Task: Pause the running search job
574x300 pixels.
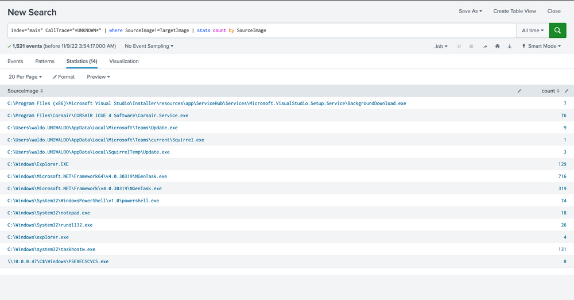Action: pyautogui.click(x=459, y=46)
